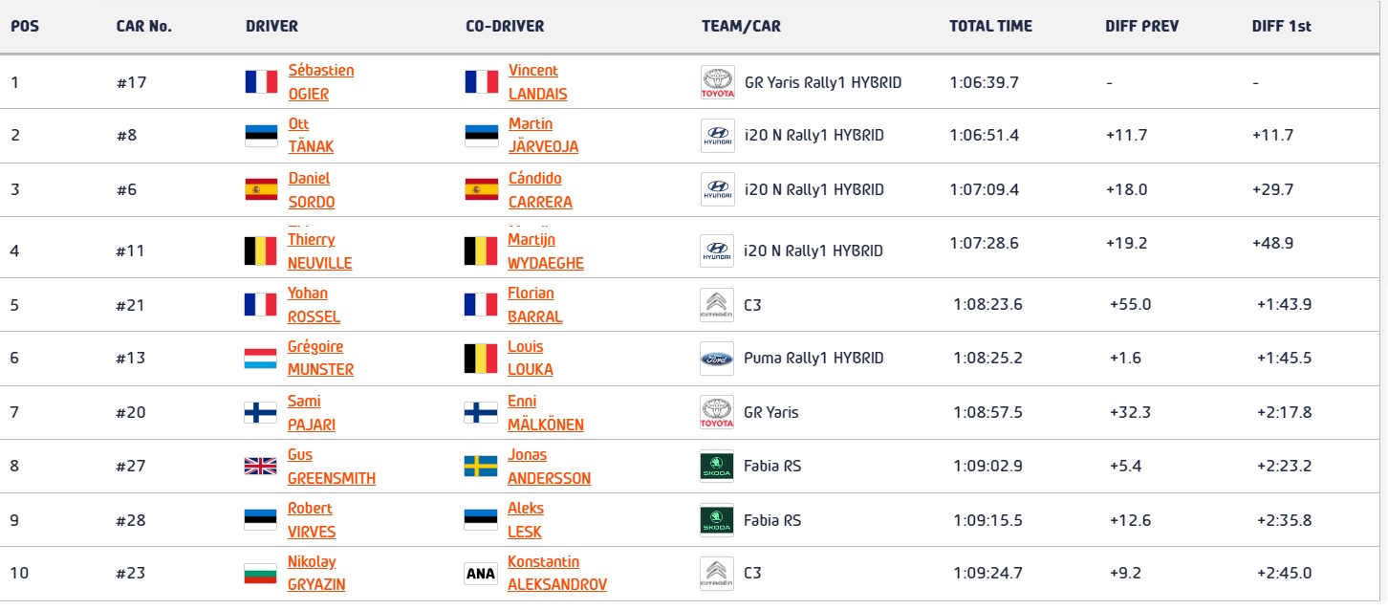1388x610 pixels.
Task: Open Thierry Neuville's driver link
Action: pos(319,251)
